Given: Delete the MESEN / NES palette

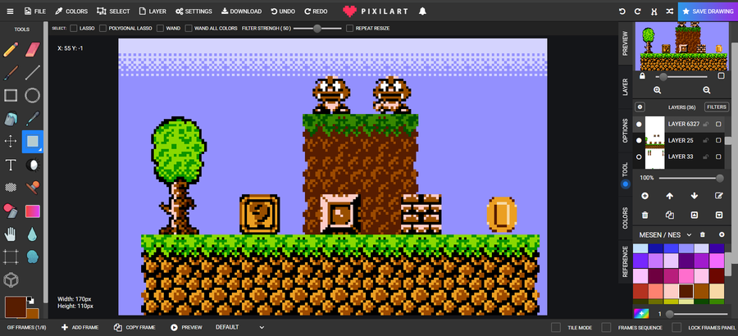Looking at the screenshot, I should 703,234.
